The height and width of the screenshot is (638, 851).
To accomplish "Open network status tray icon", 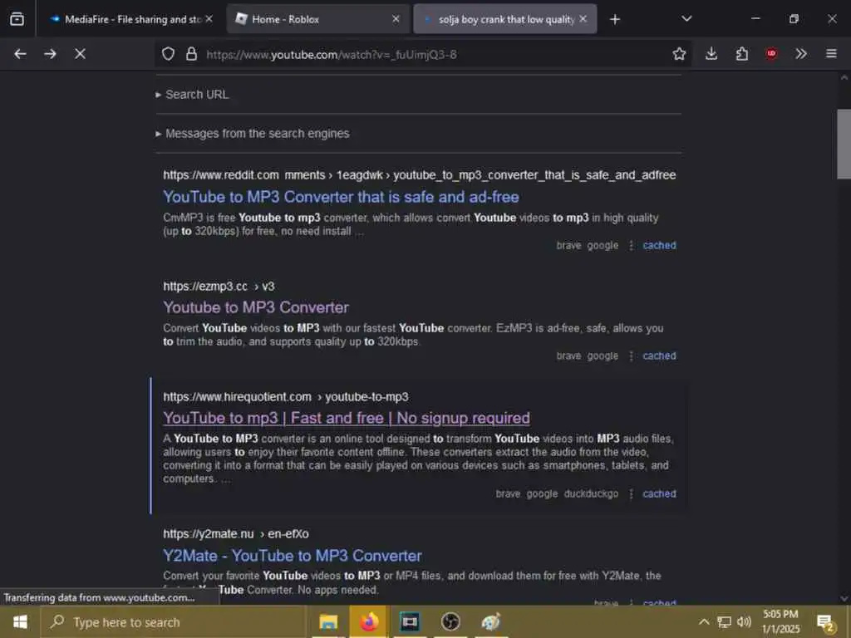I will click(724, 621).
